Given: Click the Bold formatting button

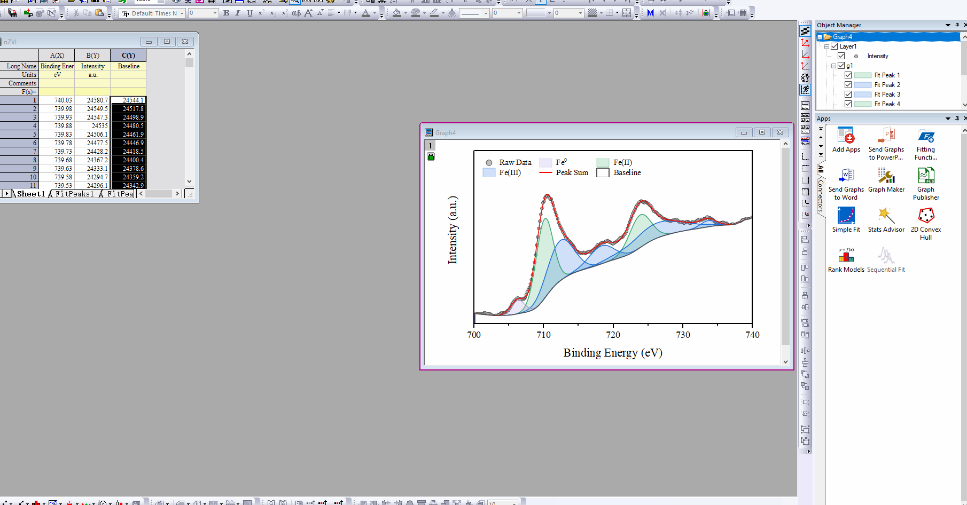Looking at the screenshot, I should 226,13.
